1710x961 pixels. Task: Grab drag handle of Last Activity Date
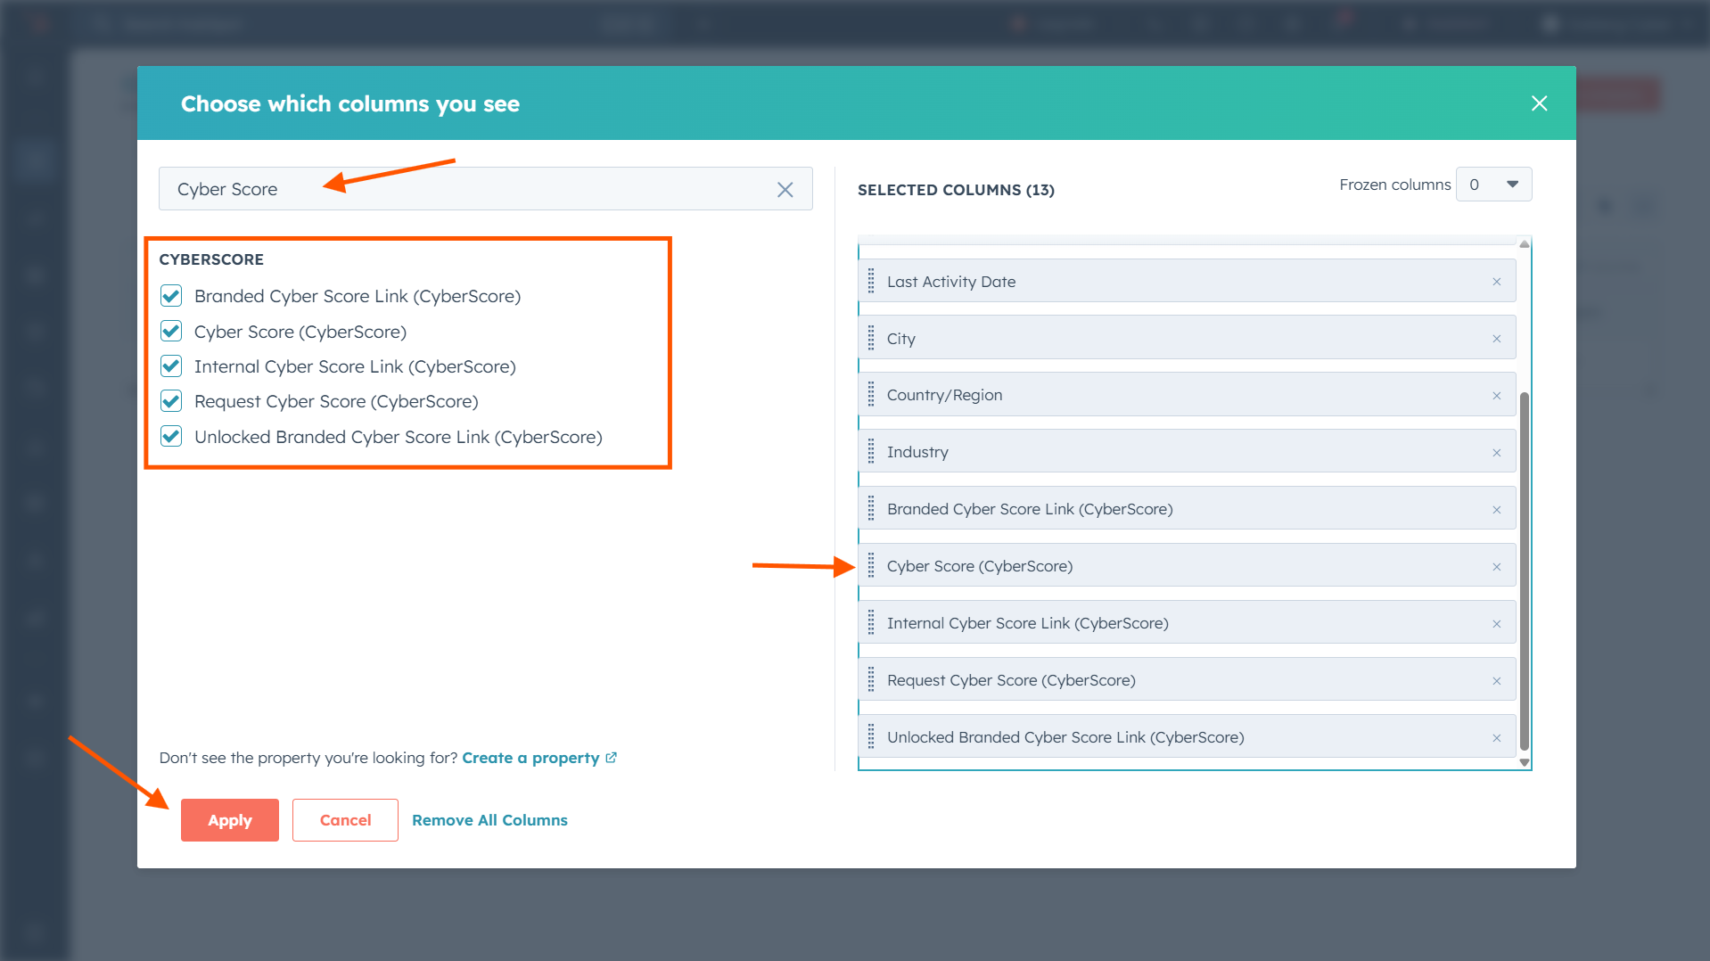(x=871, y=282)
